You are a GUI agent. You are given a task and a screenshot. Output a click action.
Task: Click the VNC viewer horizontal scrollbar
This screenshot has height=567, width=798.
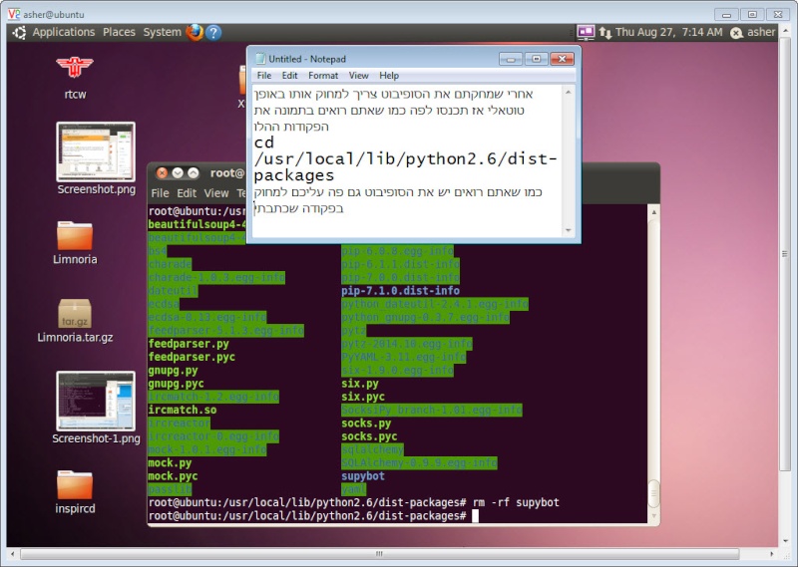(379, 554)
